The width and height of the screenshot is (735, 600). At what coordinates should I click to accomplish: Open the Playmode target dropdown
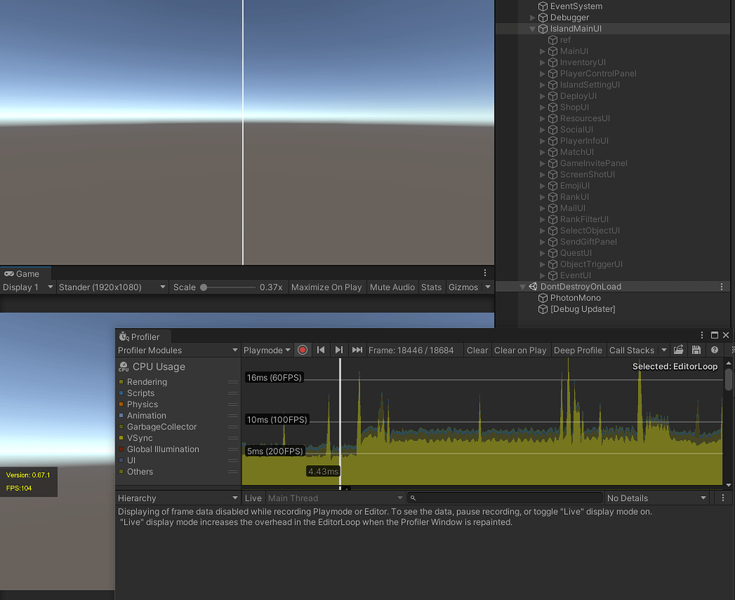pyautogui.click(x=266, y=350)
